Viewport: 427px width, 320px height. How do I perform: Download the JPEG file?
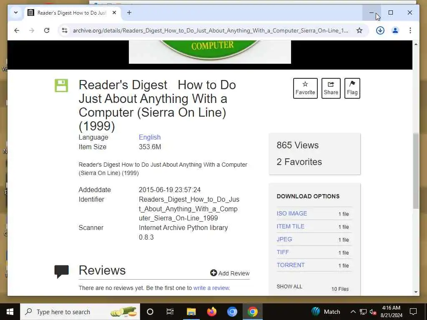[x=284, y=239]
